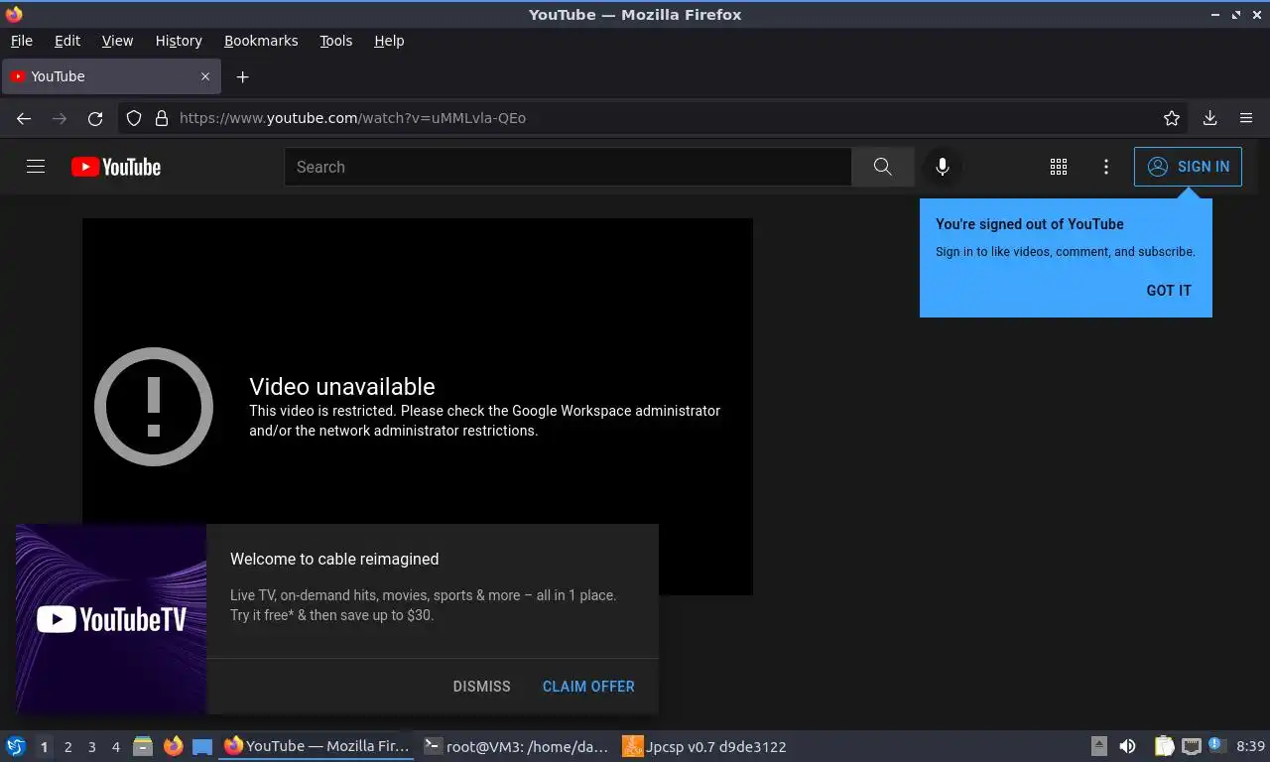Switch to Jpcsp v0.7 window
This screenshot has height=762, width=1270.
tap(705, 746)
